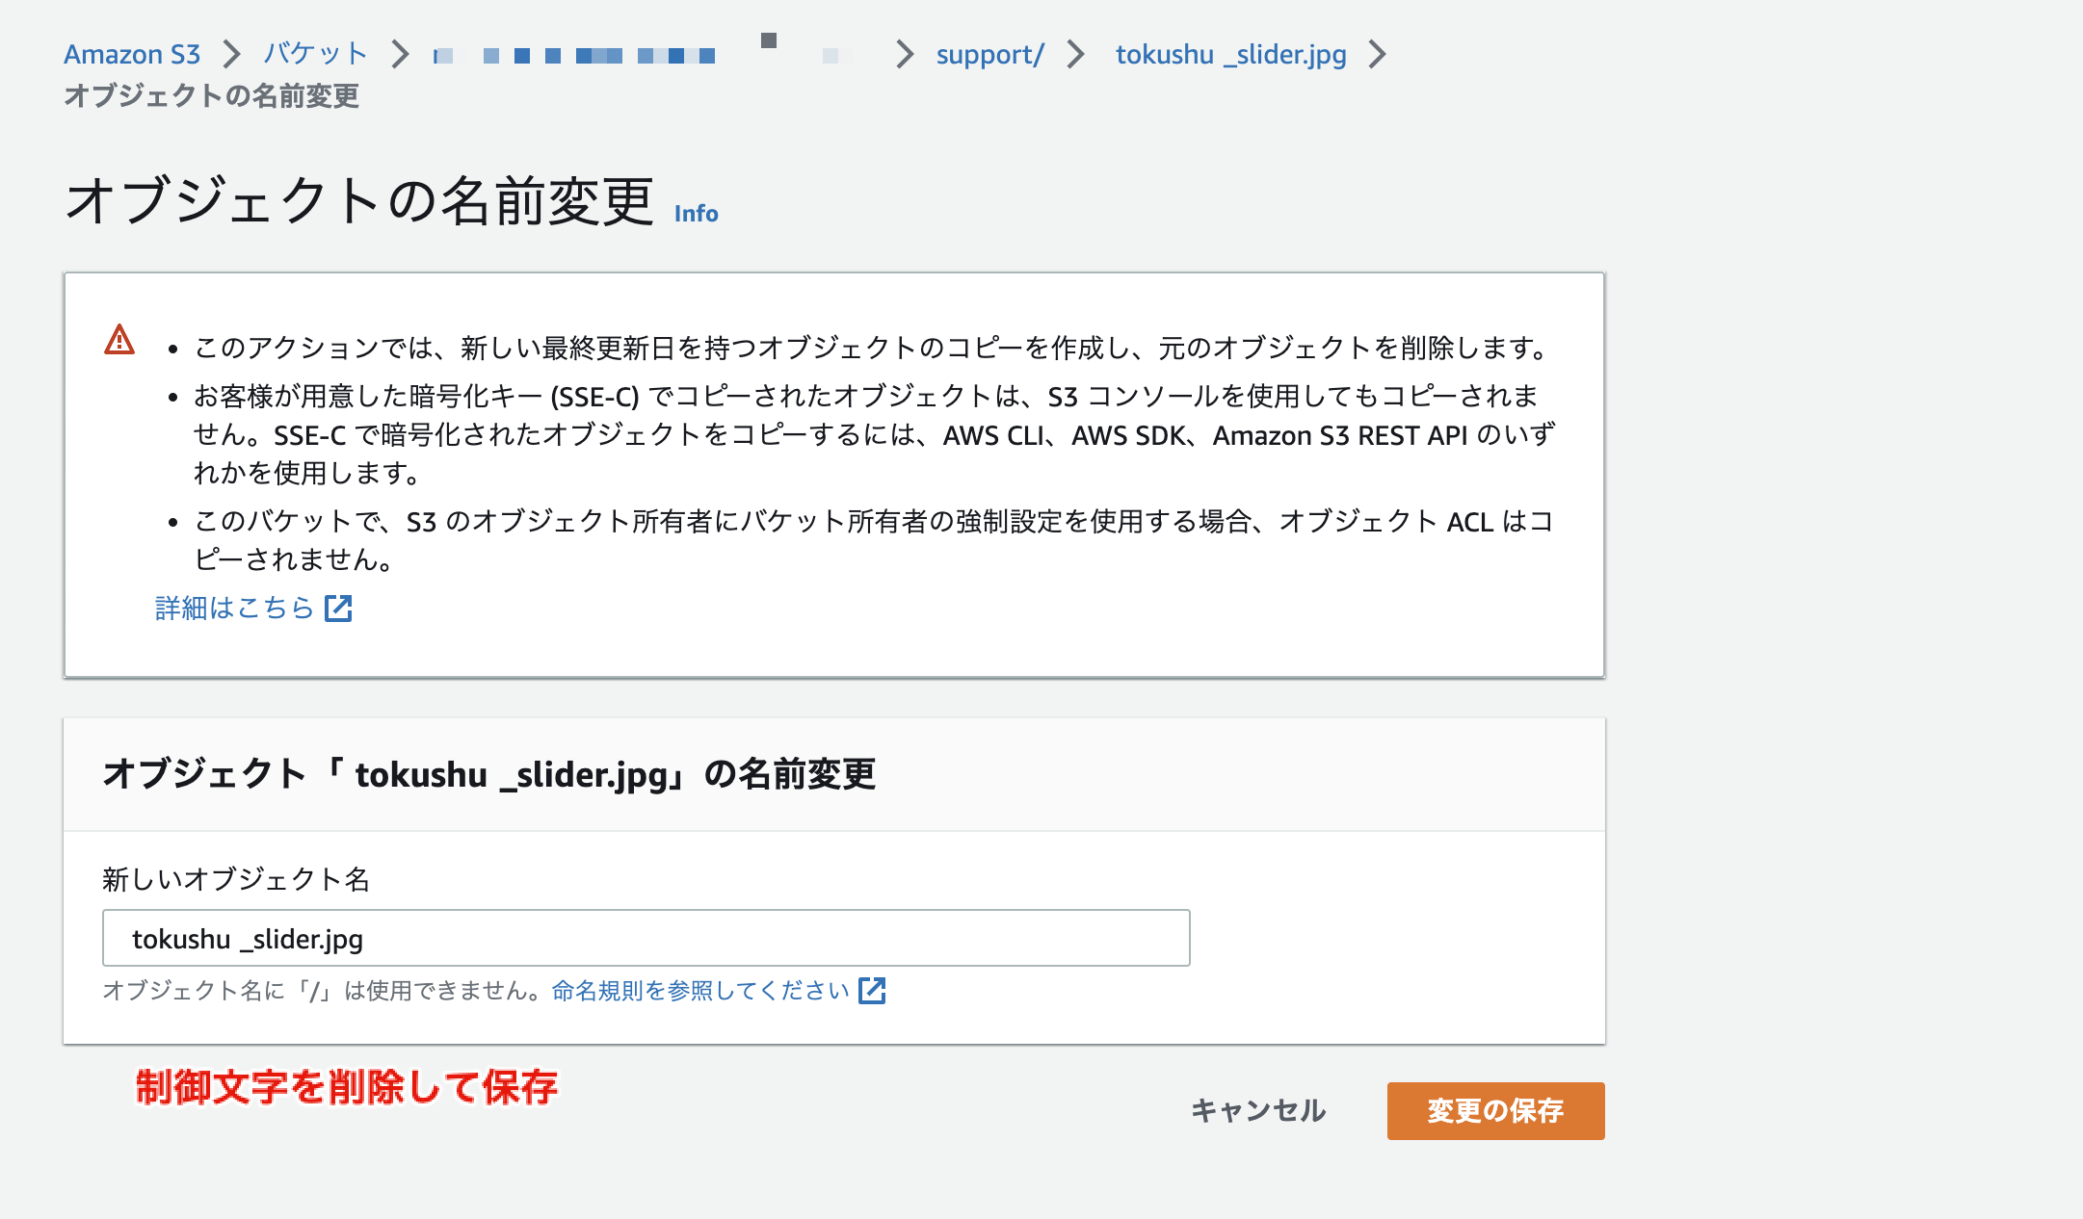
Task: Click the blurred bucket name breadcrumb
Action: pyautogui.click(x=597, y=55)
